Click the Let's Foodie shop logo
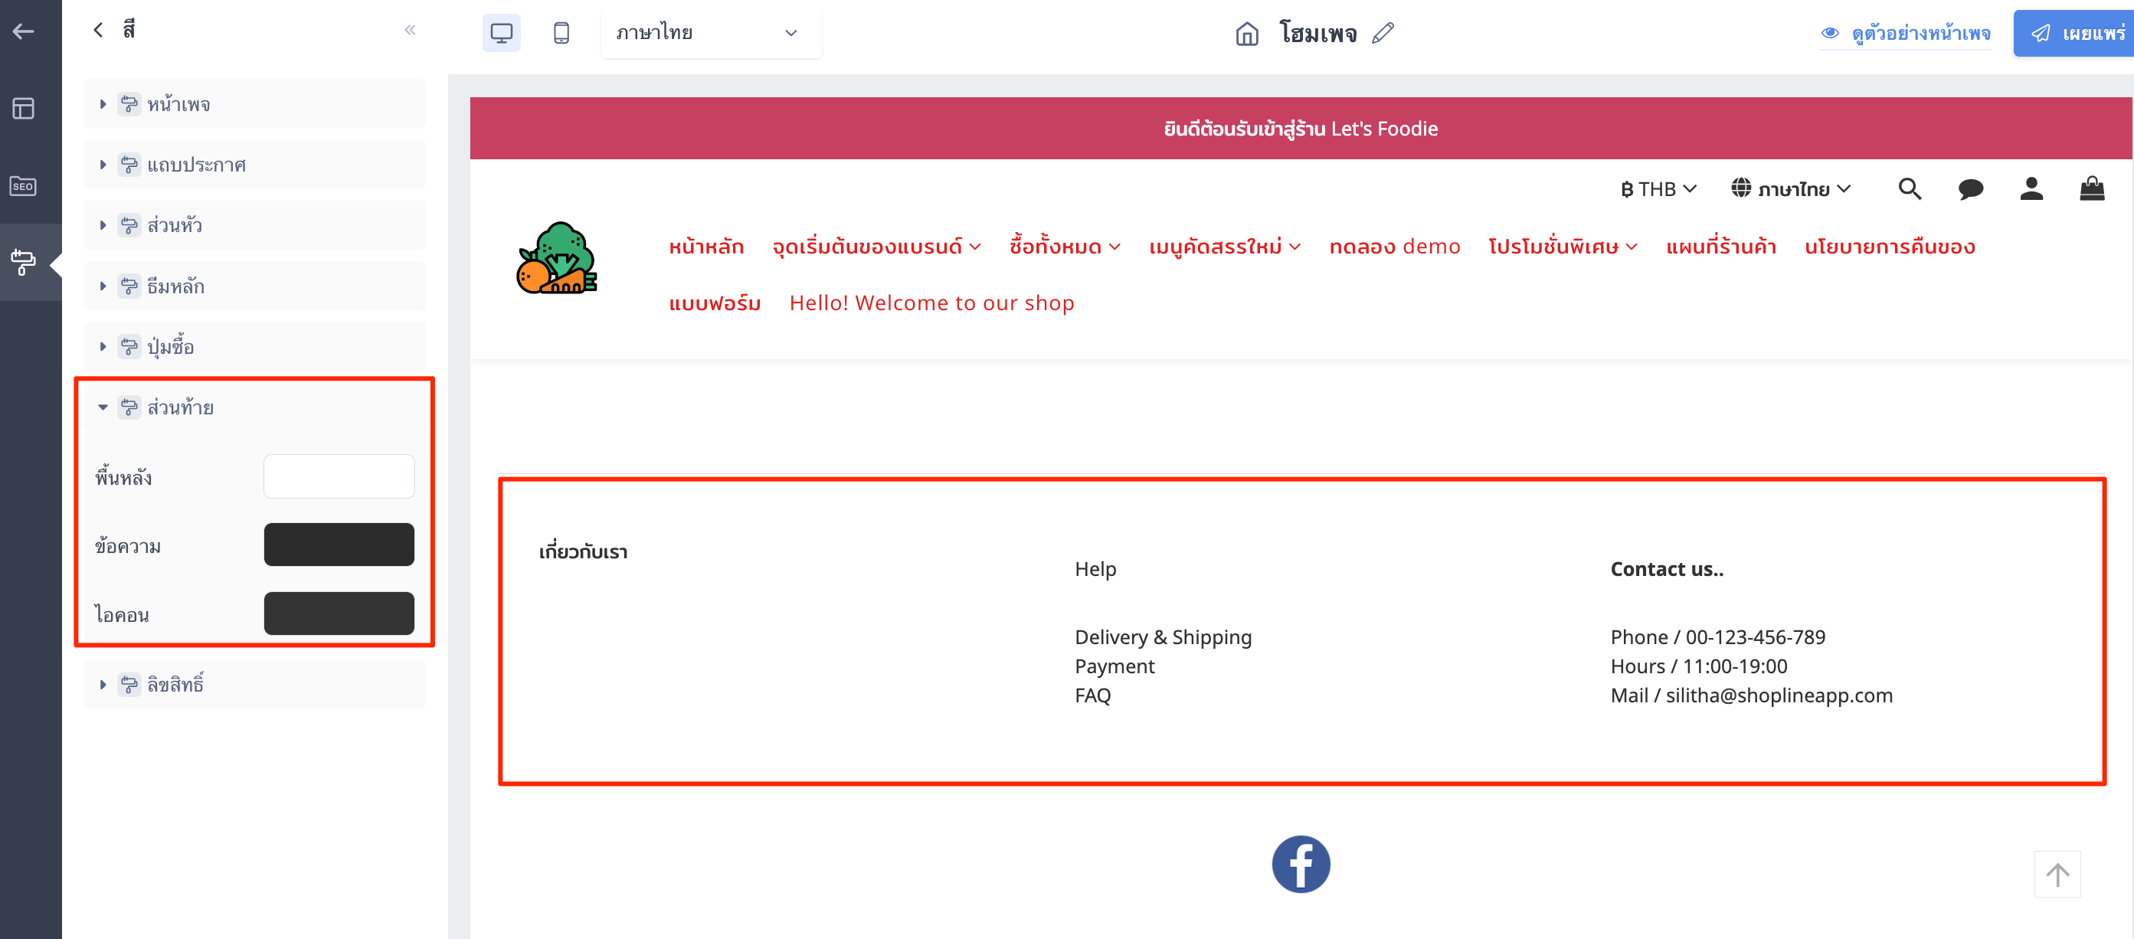 557,257
